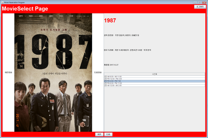Minimize the Movie Reservation Program window
208x138 pixels.
195,3
